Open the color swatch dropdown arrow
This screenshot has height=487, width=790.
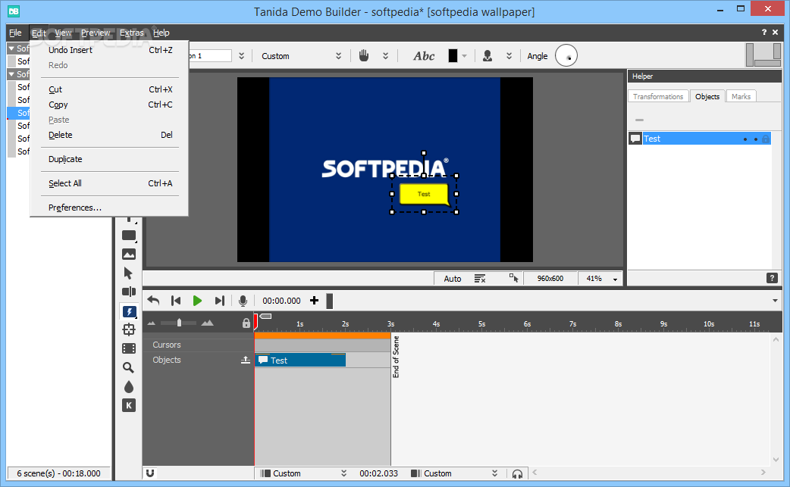[465, 56]
